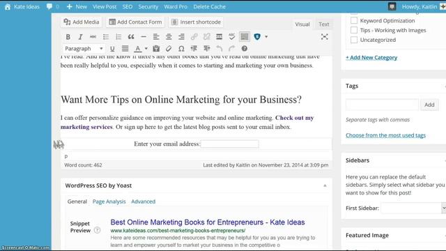Click Check out my marketing services link
The width and height of the screenshot is (446, 251).
(x=187, y=123)
